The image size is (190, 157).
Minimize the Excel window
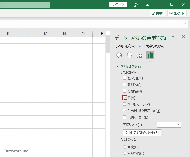point(160,5)
